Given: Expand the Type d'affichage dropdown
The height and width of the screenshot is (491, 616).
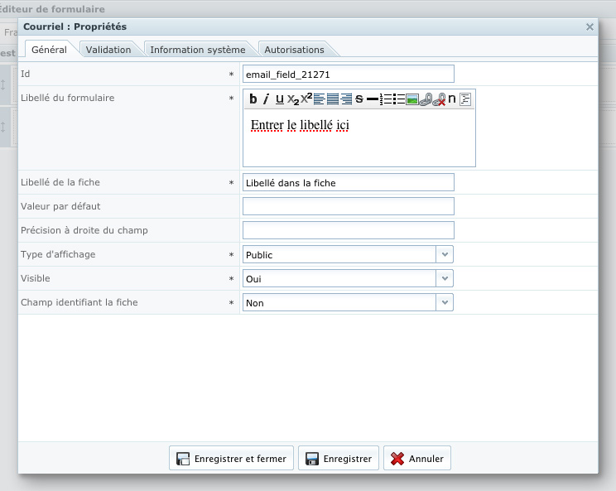Looking at the screenshot, I should click(x=445, y=254).
